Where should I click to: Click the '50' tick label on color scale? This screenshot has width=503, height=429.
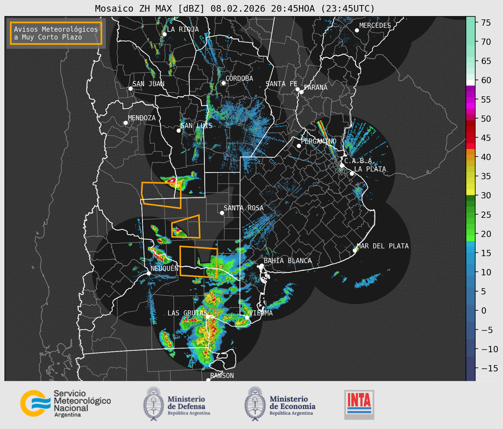(x=485, y=119)
